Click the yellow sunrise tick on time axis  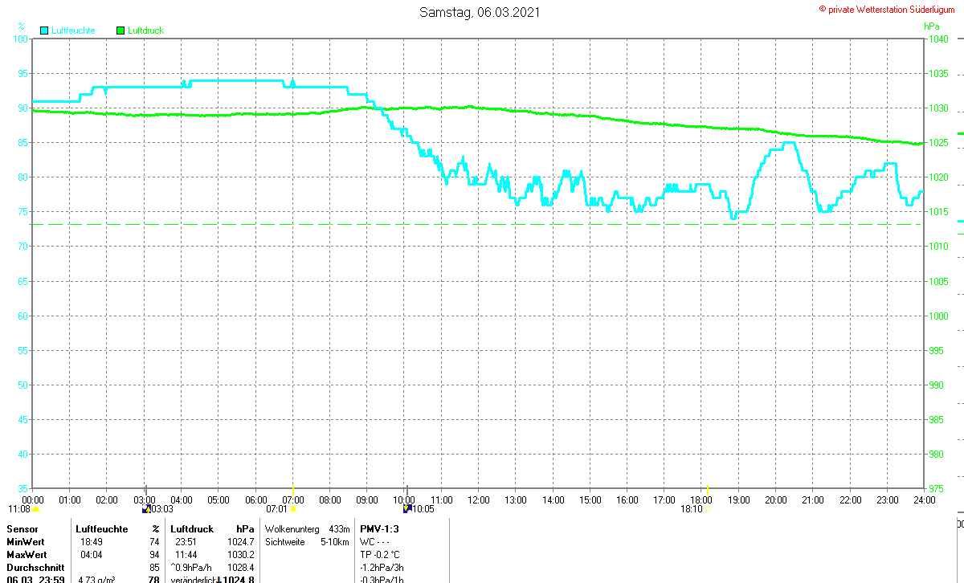pyautogui.click(x=292, y=489)
